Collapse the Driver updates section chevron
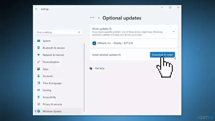This screenshot has width=215, height=121. (x=174, y=32)
